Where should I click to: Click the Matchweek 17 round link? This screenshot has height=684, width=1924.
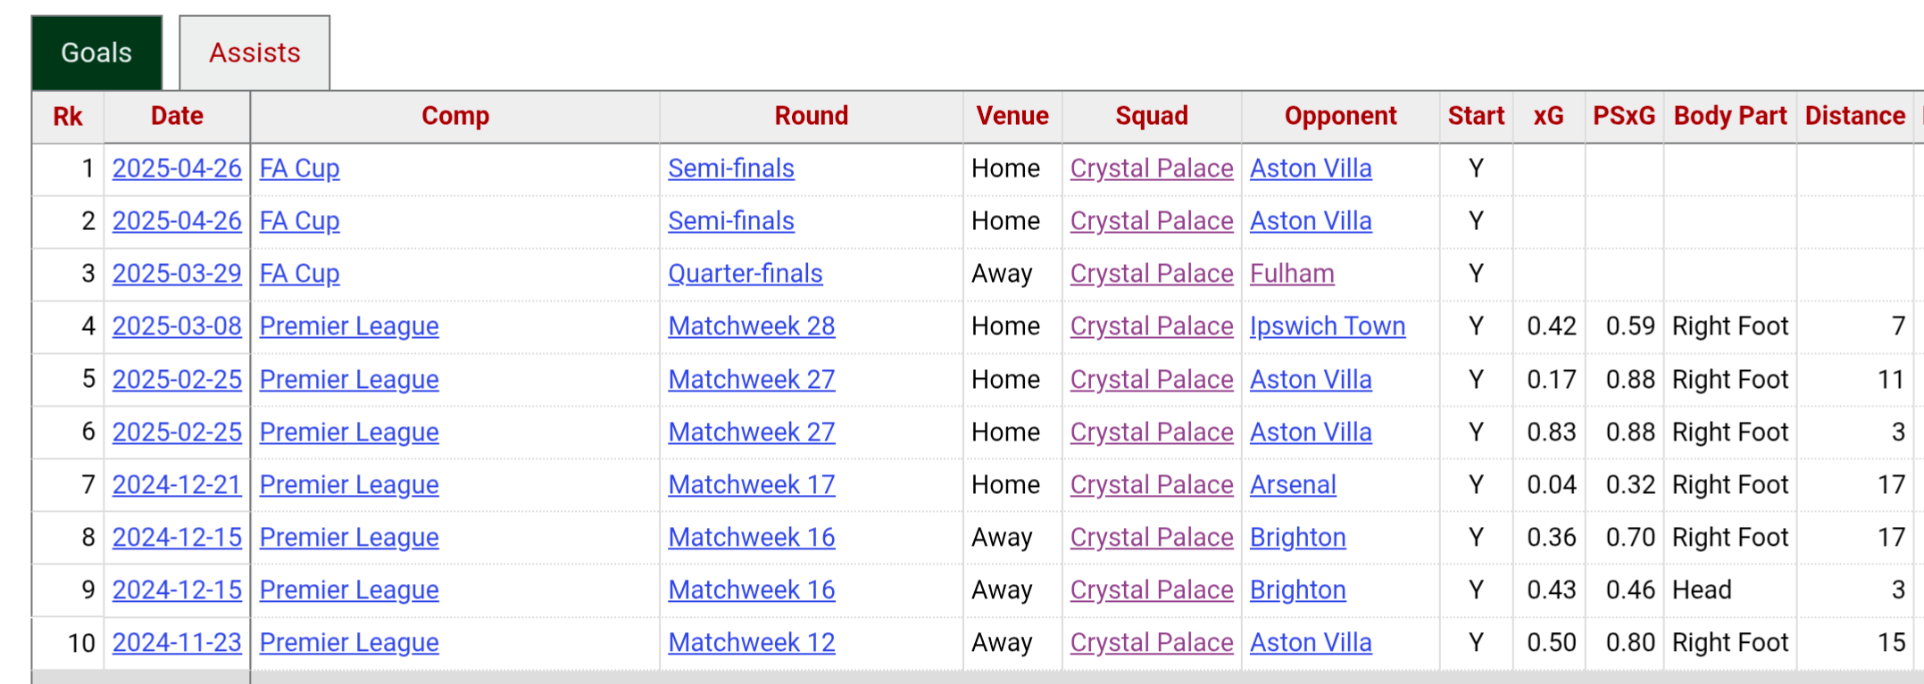(x=752, y=485)
